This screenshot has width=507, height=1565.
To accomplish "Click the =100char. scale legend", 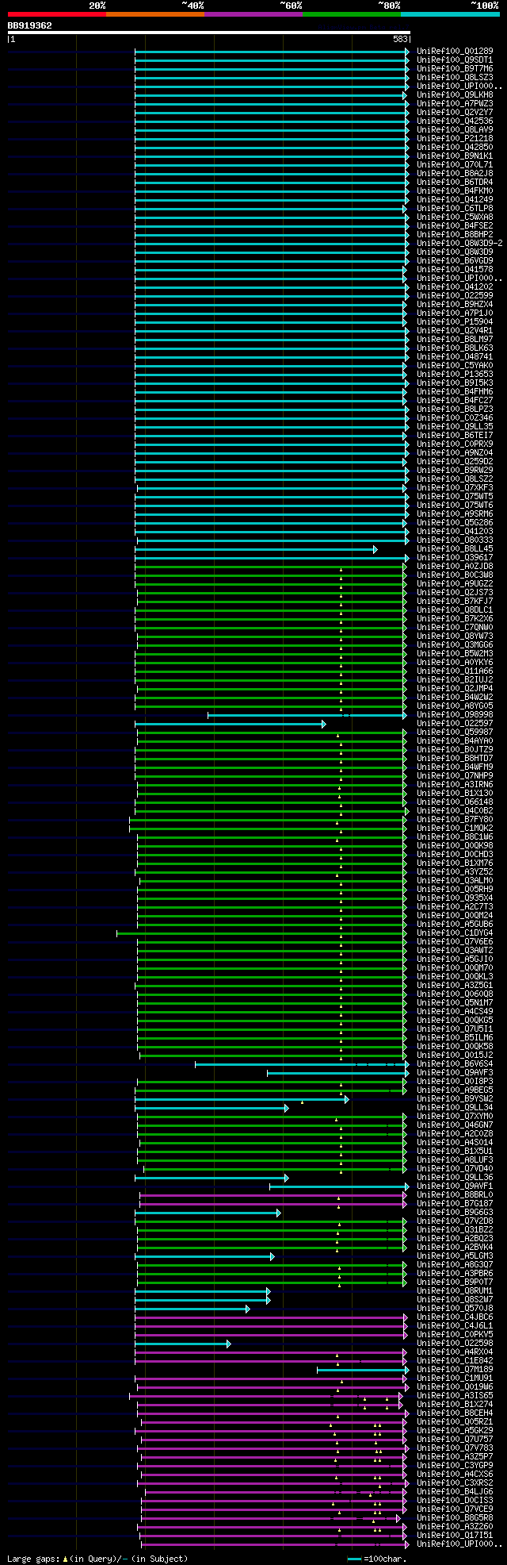I will [379, 1559].
